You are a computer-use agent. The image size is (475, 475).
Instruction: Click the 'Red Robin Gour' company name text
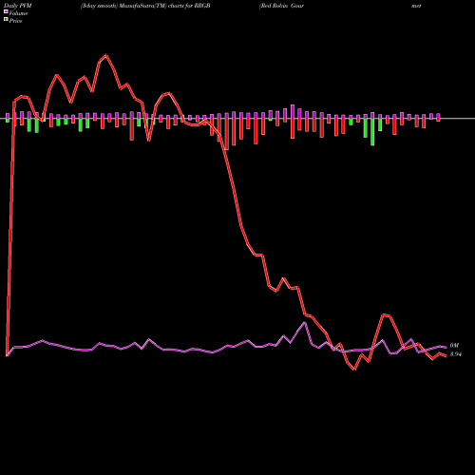(x=281, y=6)
